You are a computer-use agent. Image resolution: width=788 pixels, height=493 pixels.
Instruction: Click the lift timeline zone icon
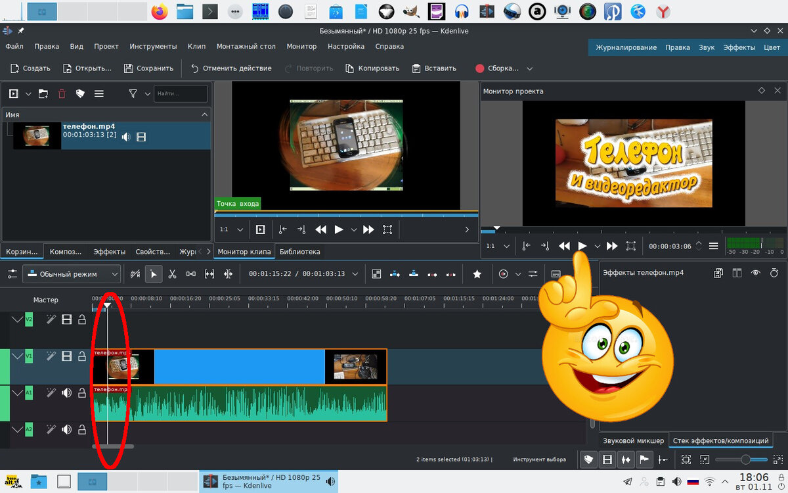[x=450, y=274]
